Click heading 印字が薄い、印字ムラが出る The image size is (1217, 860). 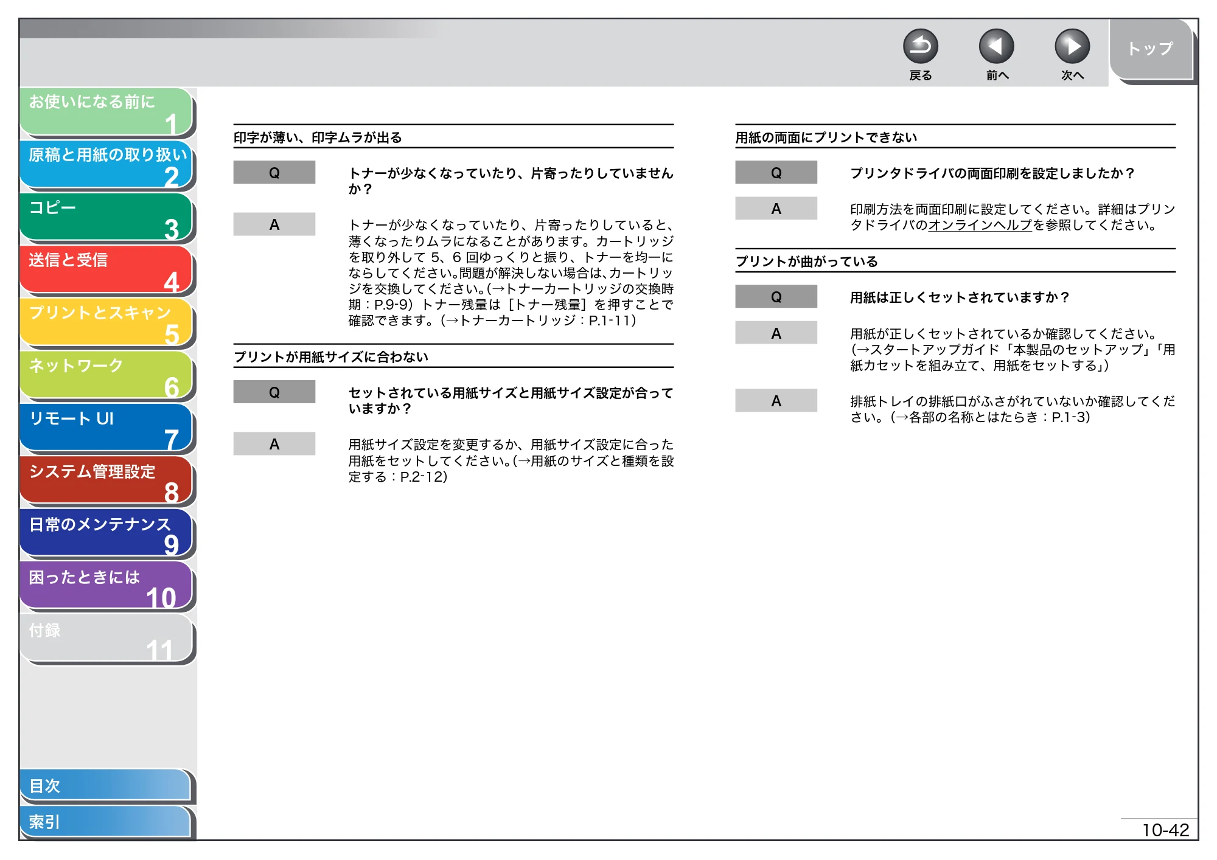pyautogui.click(x=318, y=137)
